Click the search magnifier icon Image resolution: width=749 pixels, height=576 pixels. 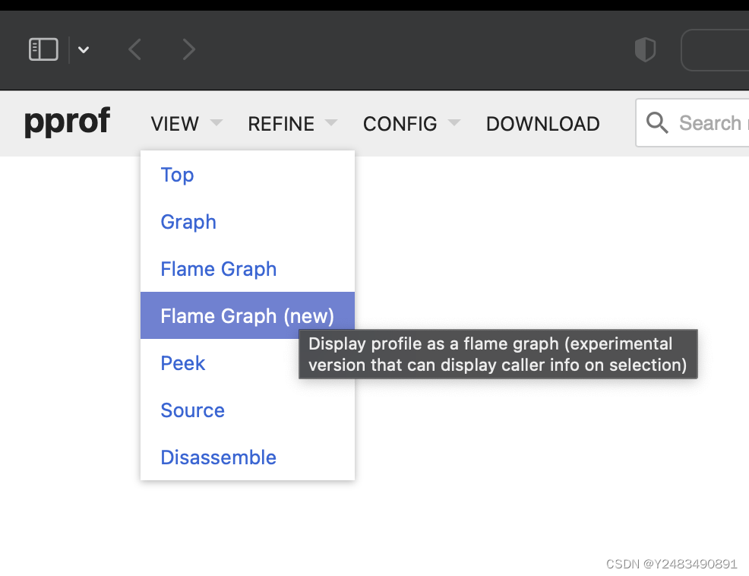[x=657, y=122]
